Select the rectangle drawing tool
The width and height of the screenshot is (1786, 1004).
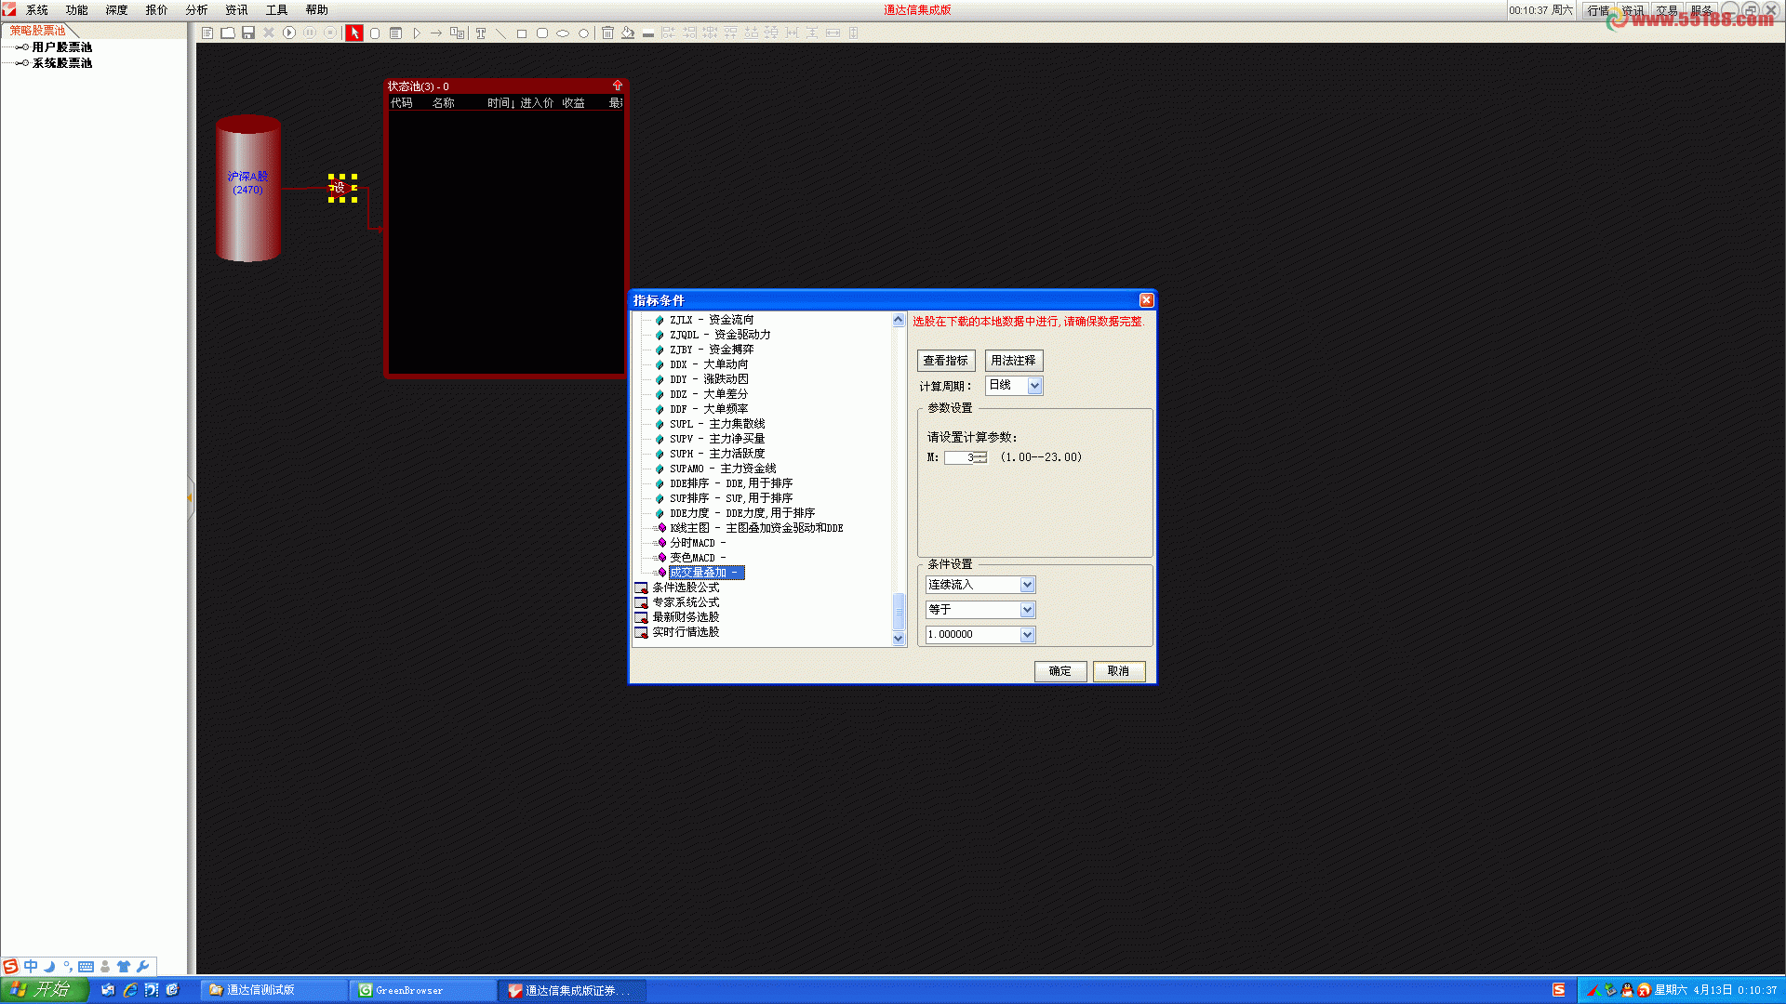point(522,33)
